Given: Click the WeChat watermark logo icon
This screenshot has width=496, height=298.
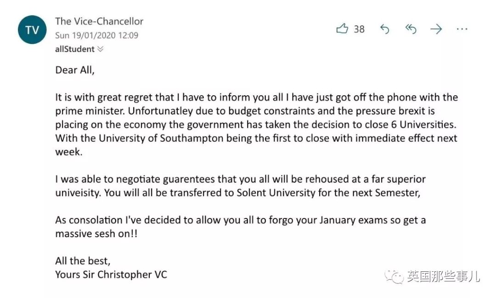Looking at the screenshot, I should 394,277.
